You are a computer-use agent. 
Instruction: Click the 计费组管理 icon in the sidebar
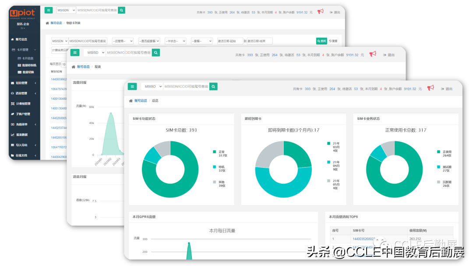click(x=12, y=104)
